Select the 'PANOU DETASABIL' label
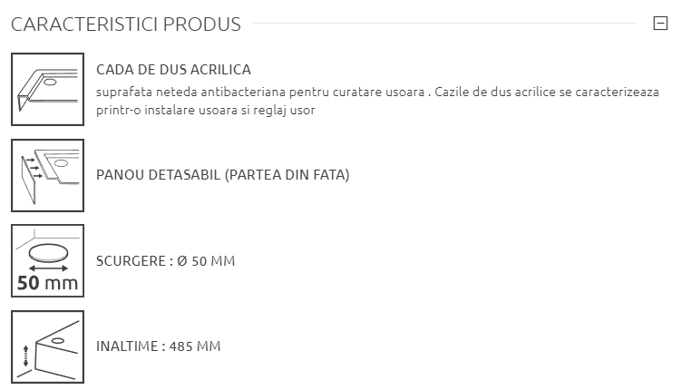The image size is (682, 390). pos(159,175)
